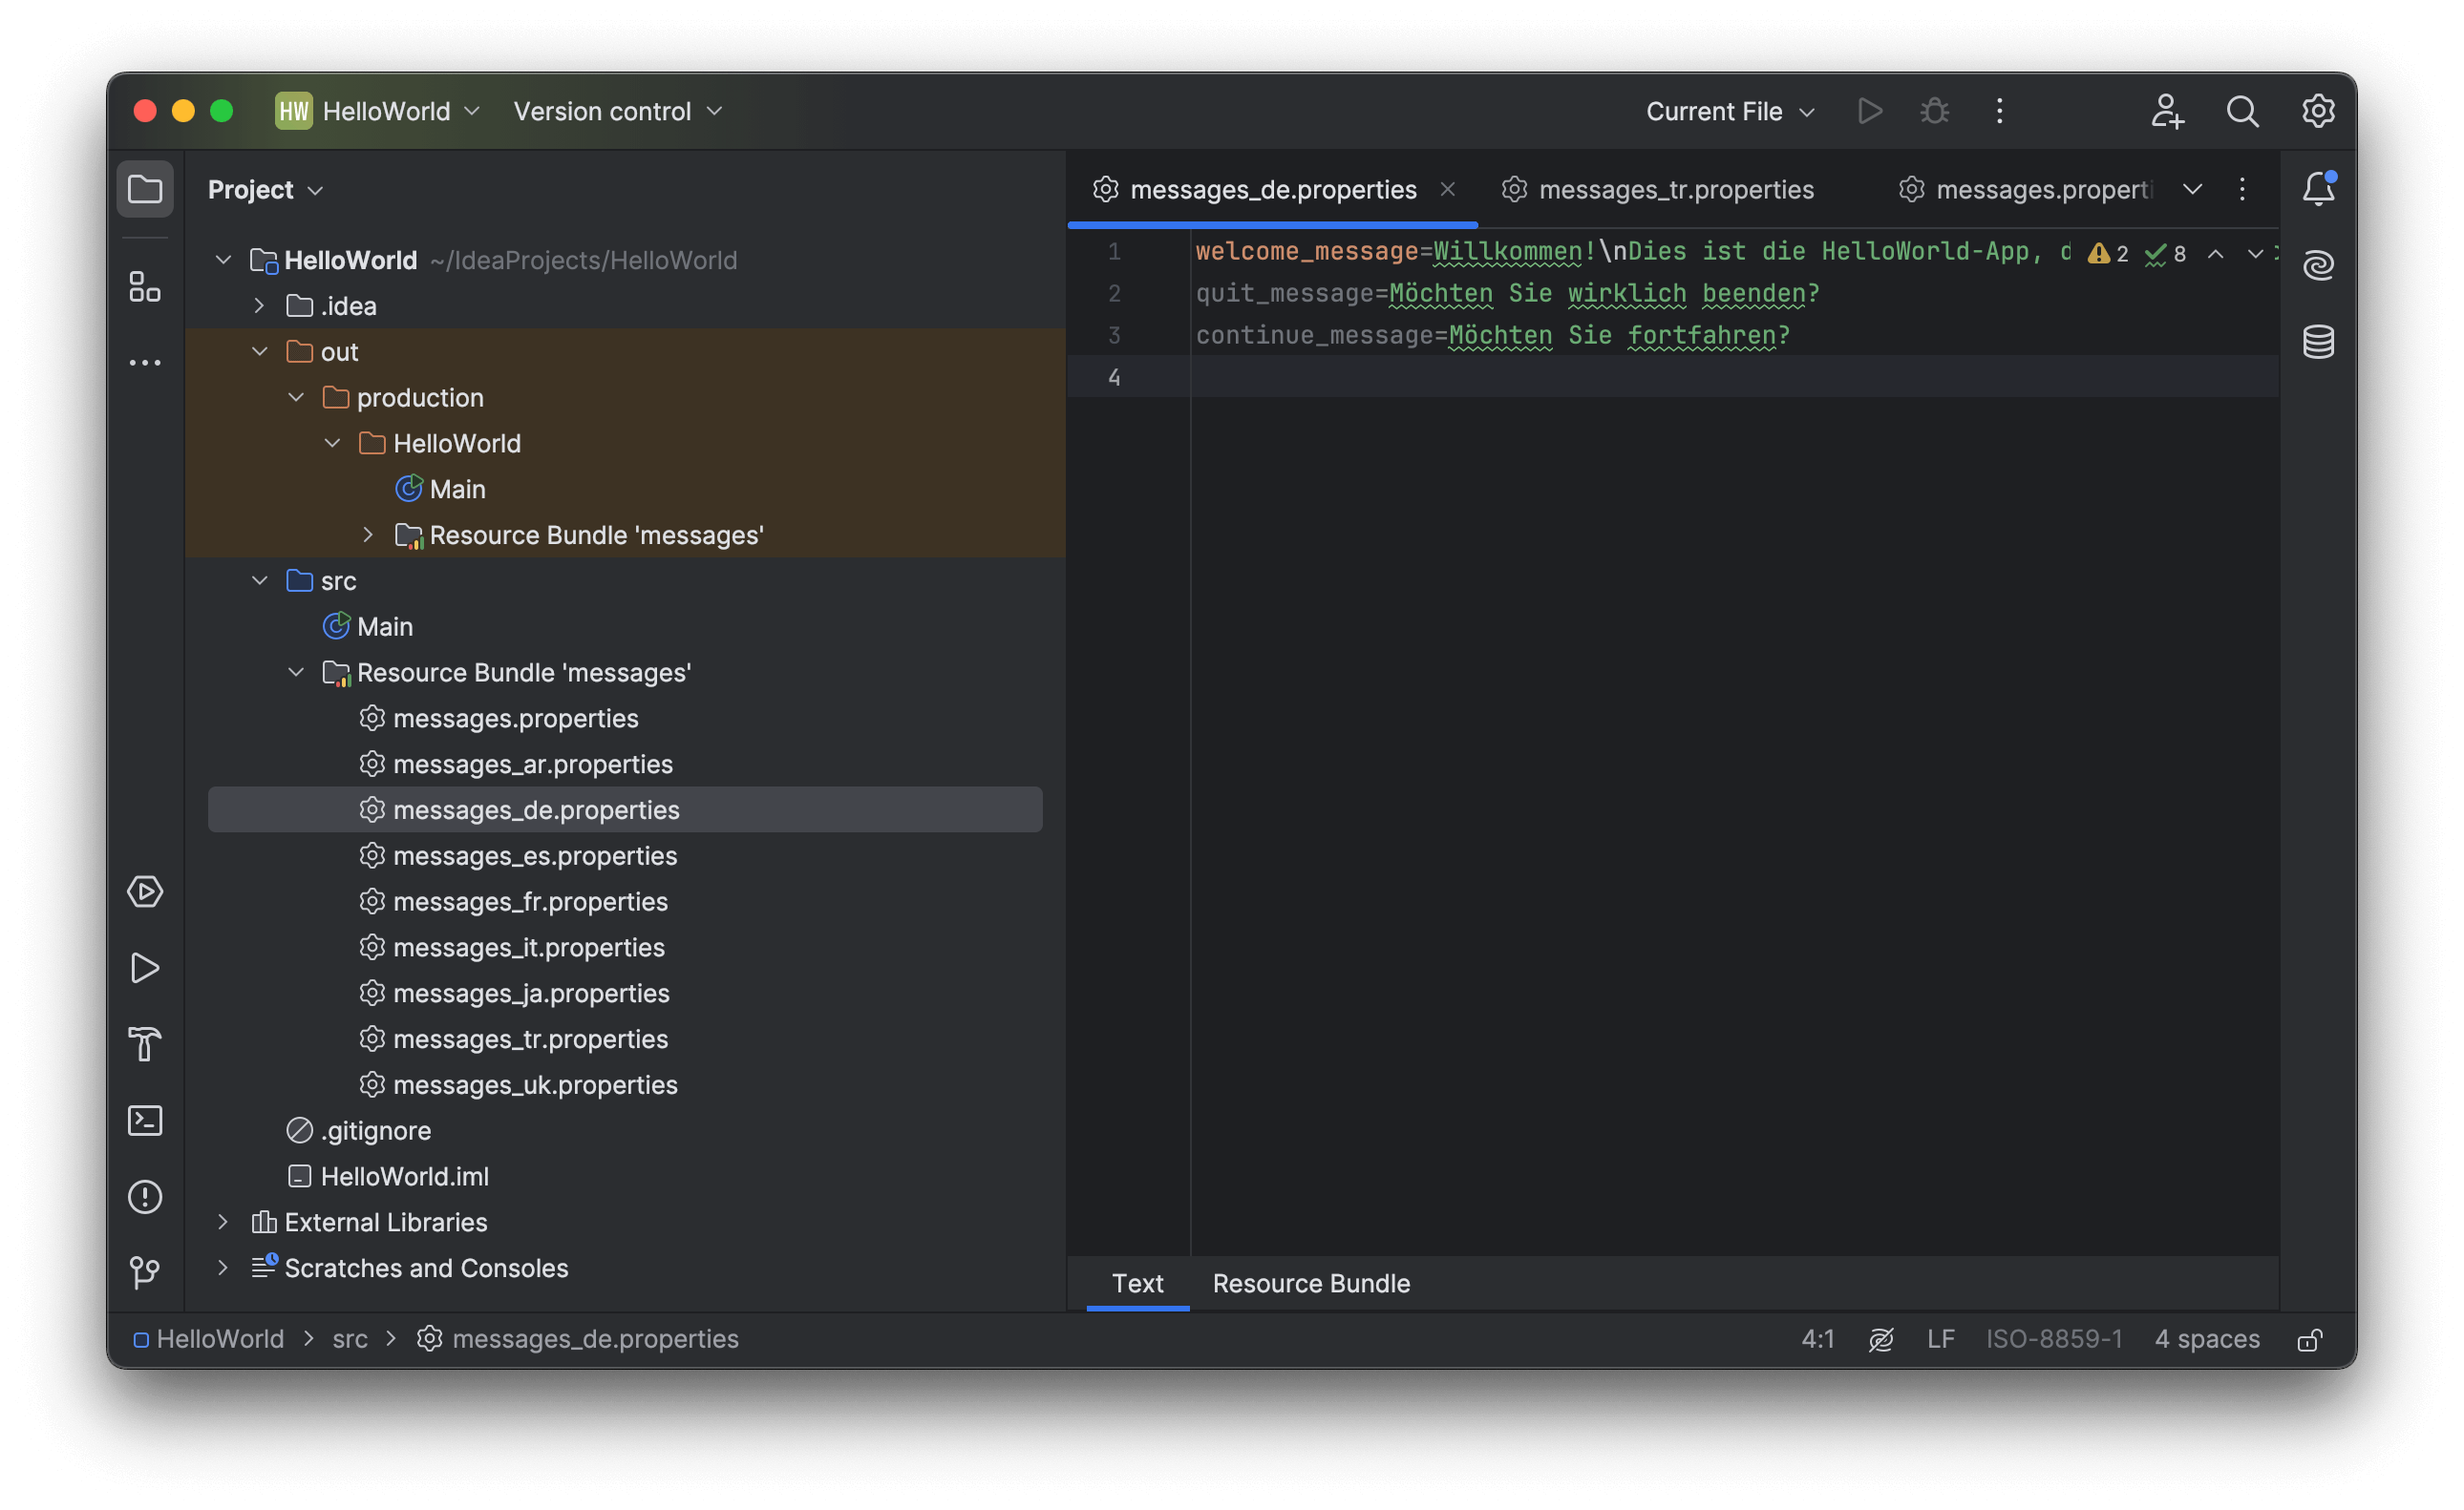The height and width of the screenshot is (1510, 2464).
Task: Switch to the Resource Bundle editor view
Action: coord(1311,1283)
